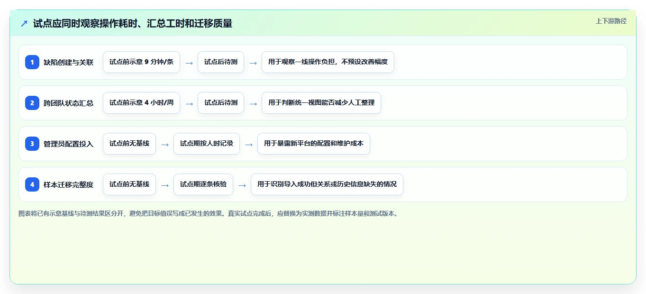Viewport: 646px width, 294px height.
Task: Select step number 4 badge
Action: click(x=32, y=184)
